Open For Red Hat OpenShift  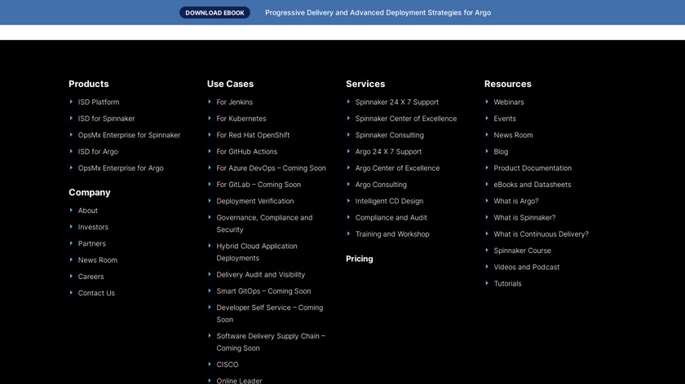pyautogui.click(x=253, y=135)
